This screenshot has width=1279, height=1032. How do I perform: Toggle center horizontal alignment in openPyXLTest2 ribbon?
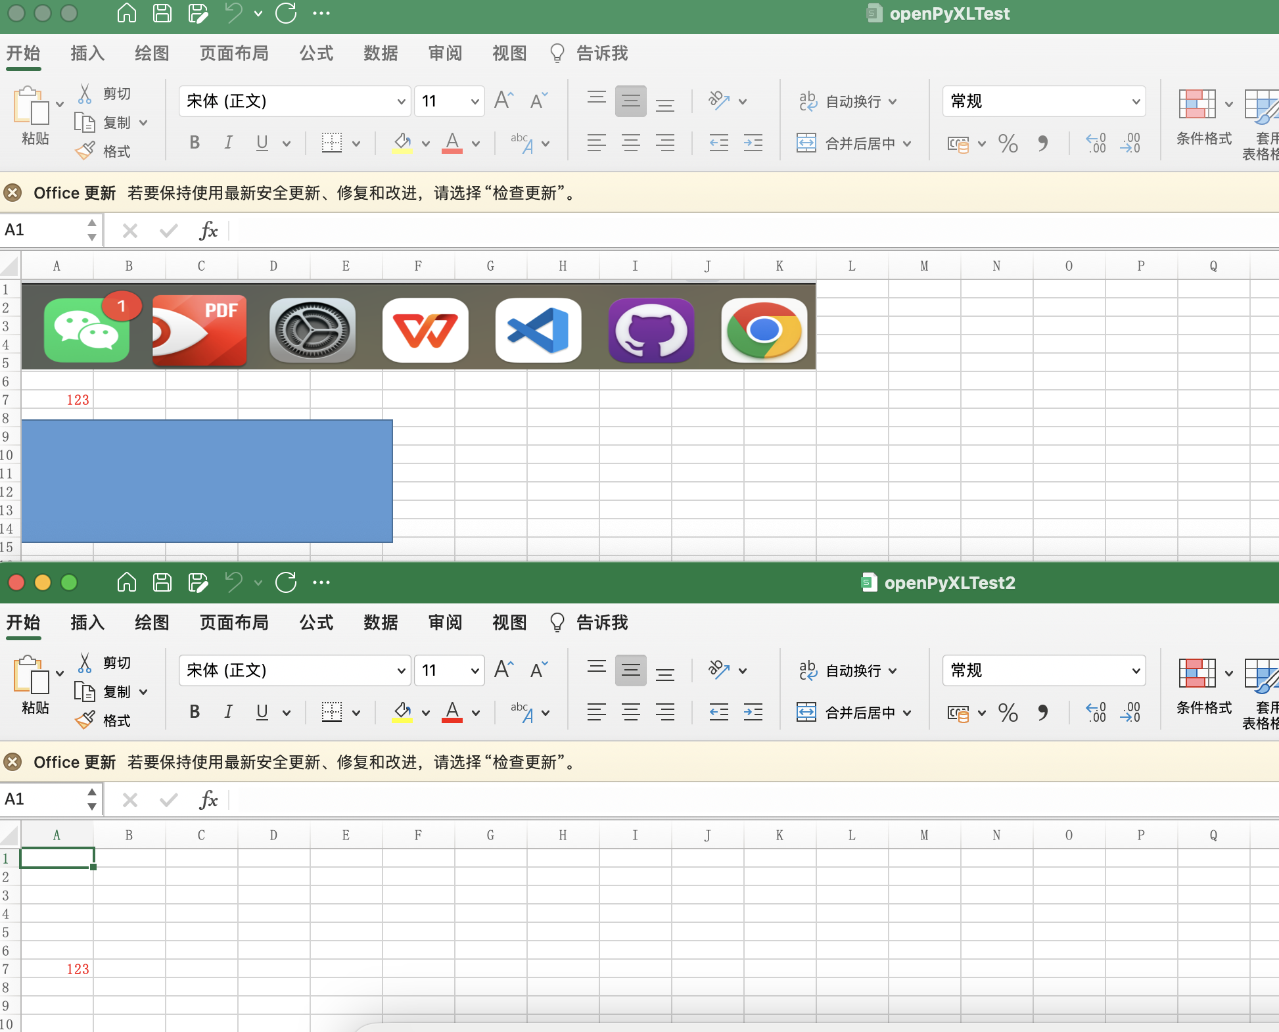[x=630, y=712]
